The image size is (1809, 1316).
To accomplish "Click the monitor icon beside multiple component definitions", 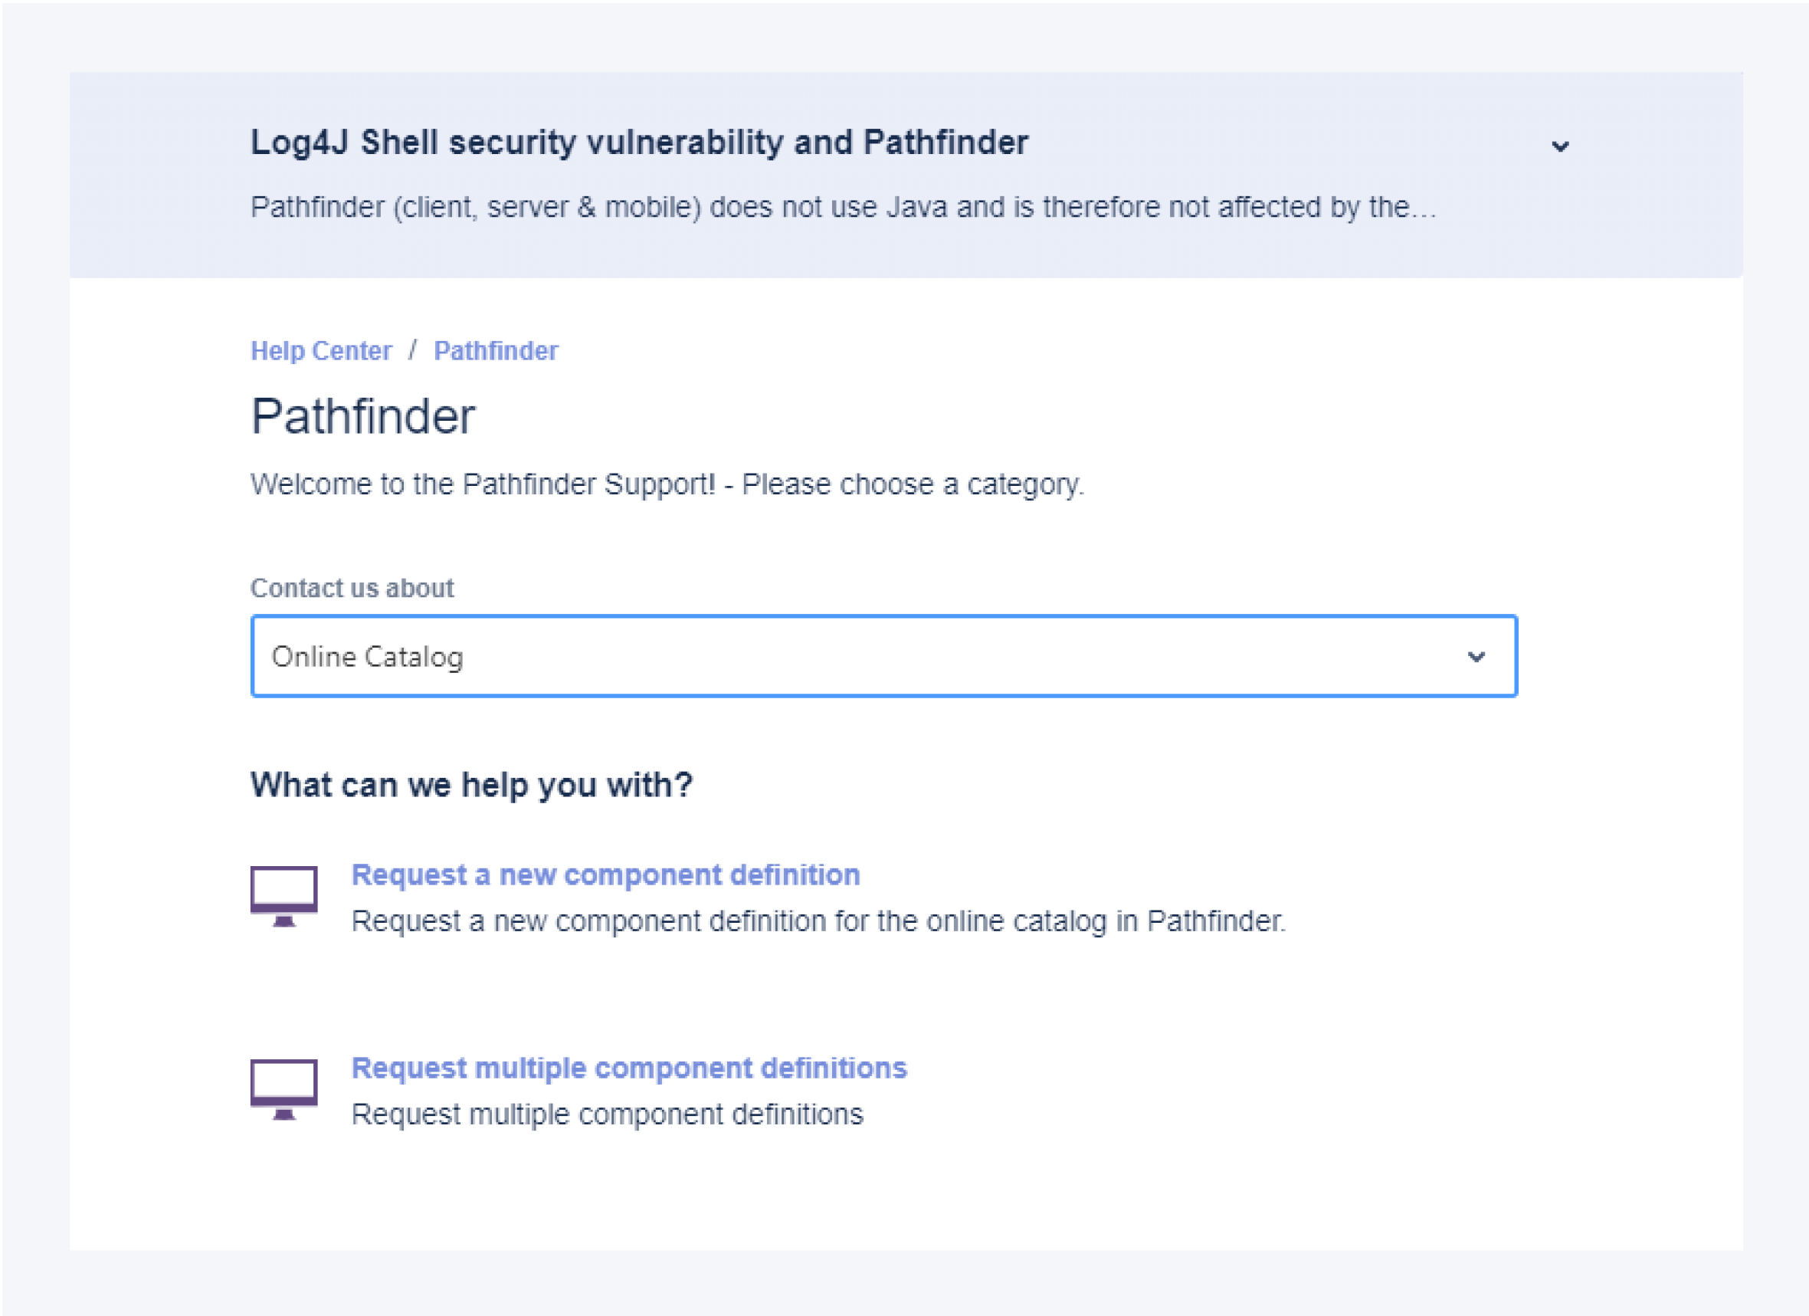I will 283,1088.
